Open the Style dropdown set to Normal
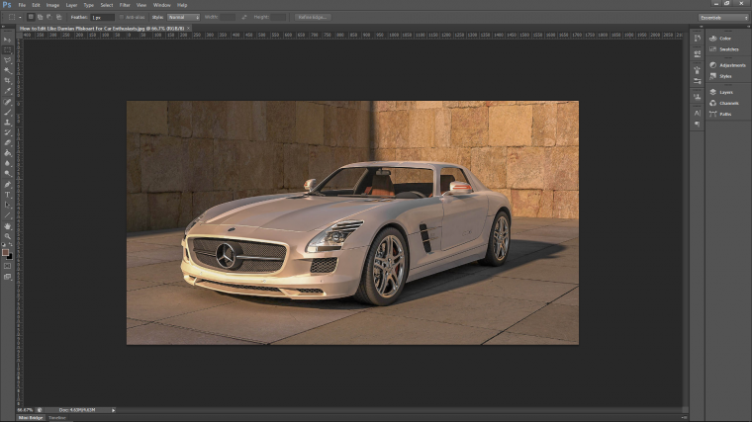The height and width of the screenshot is (422, 752). tap(183, 17)
